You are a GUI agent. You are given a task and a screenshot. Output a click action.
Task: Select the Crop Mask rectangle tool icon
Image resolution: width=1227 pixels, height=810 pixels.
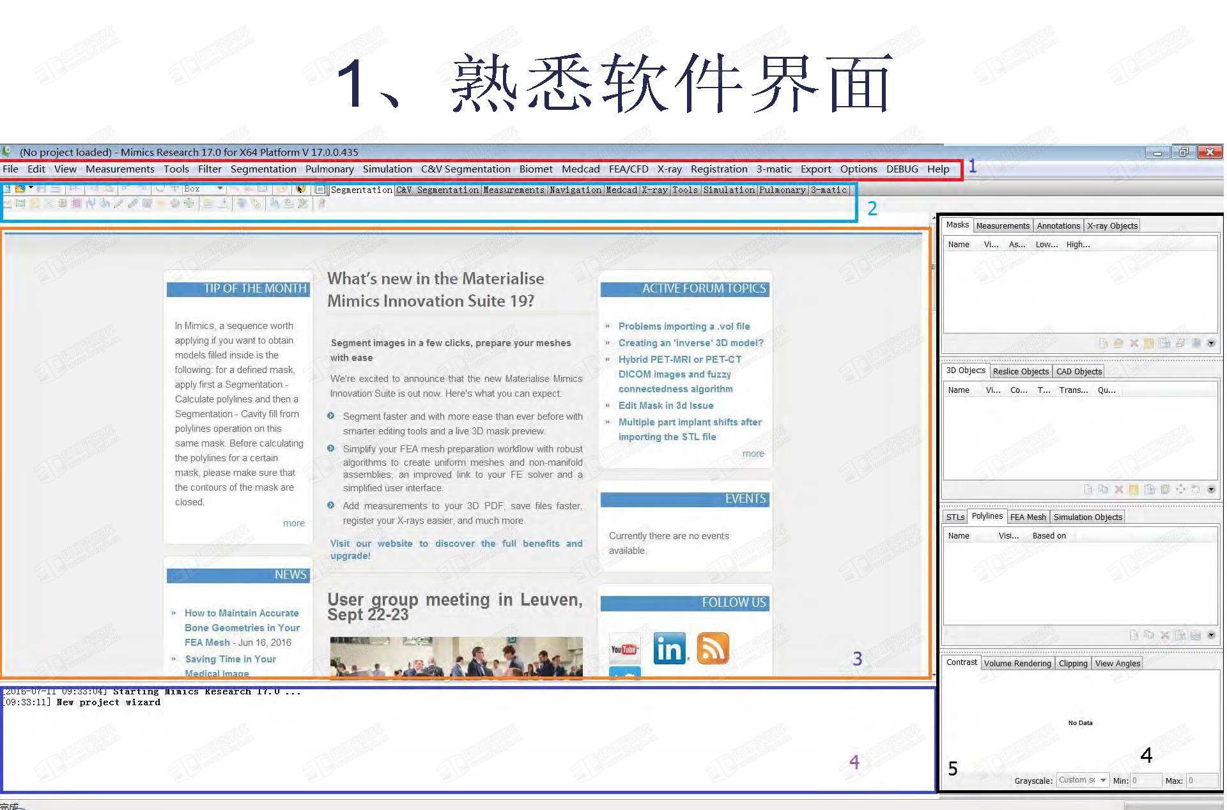(x=20, y=204)
